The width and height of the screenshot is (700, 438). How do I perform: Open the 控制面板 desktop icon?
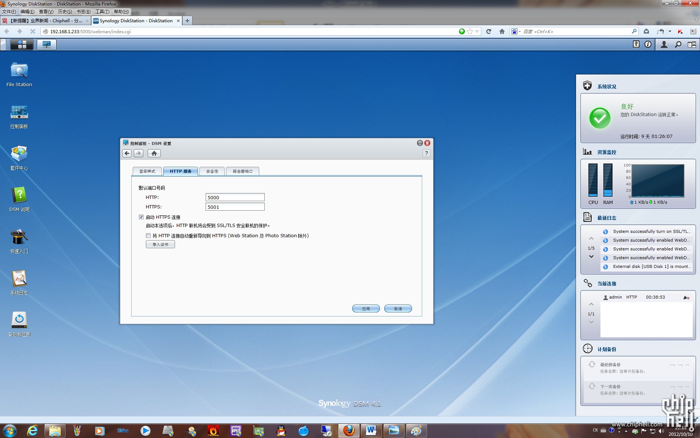(19, 116)
